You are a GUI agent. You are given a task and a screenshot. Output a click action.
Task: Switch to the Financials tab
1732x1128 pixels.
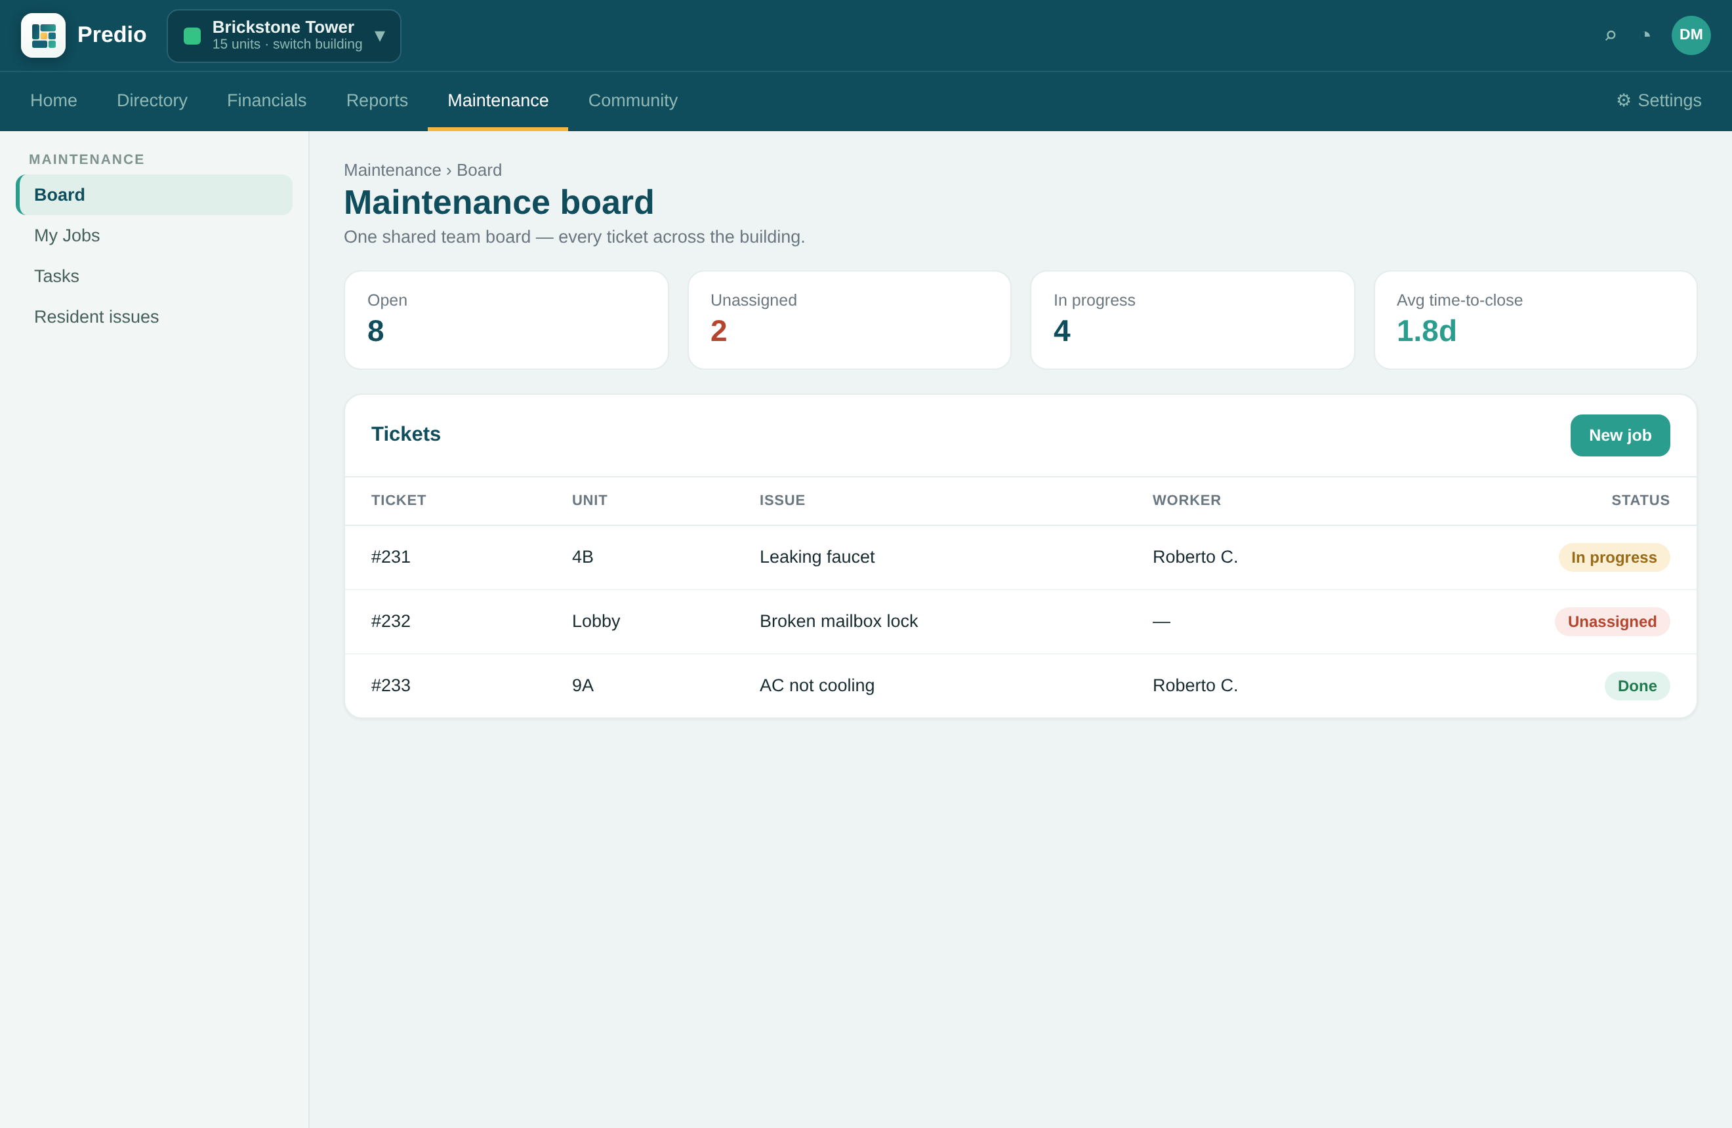click(x=266, y=100)
